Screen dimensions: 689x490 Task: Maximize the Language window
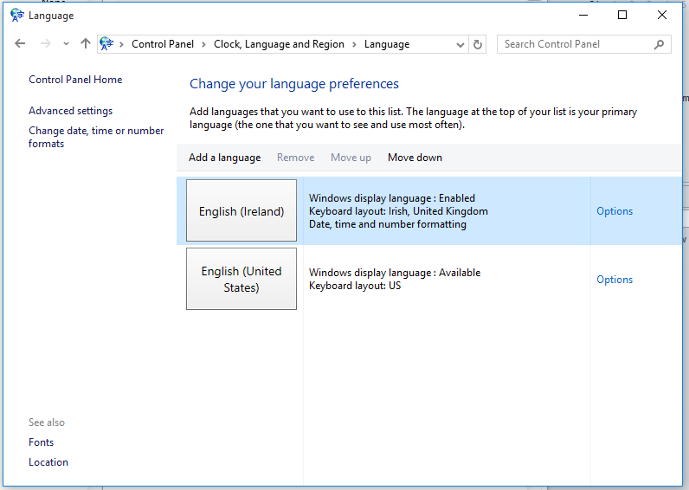(x=622, y=15)
